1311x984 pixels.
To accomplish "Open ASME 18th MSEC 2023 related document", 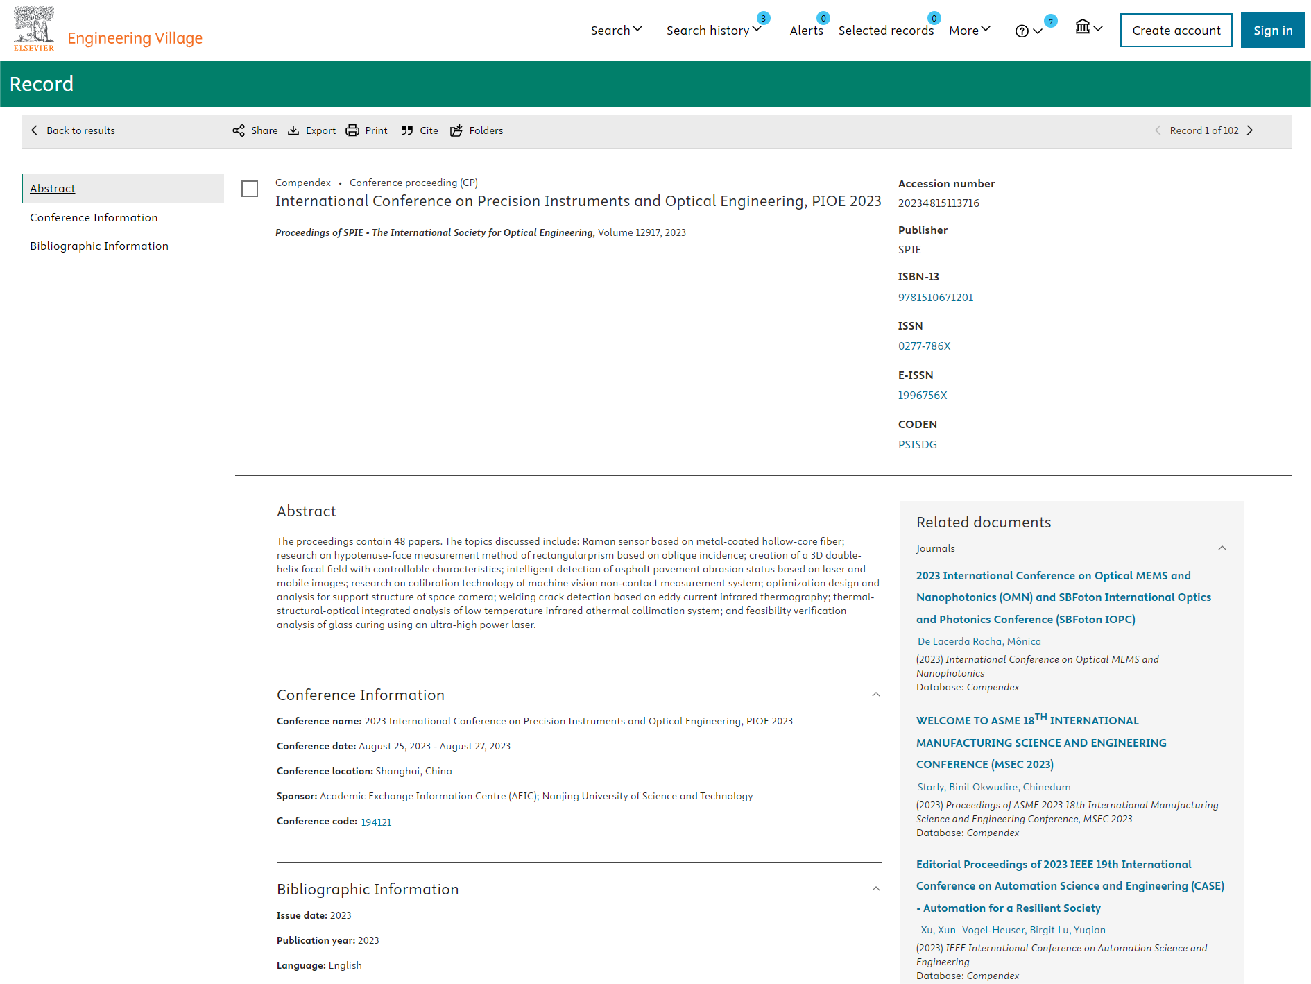I will tap(1041, 742).
